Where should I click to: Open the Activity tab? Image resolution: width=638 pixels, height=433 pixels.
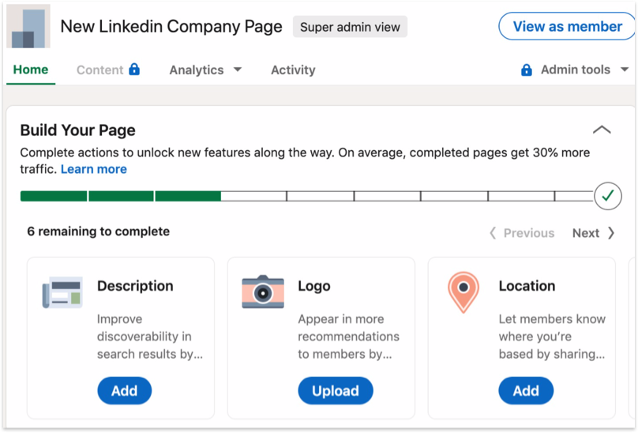(293, 70)
